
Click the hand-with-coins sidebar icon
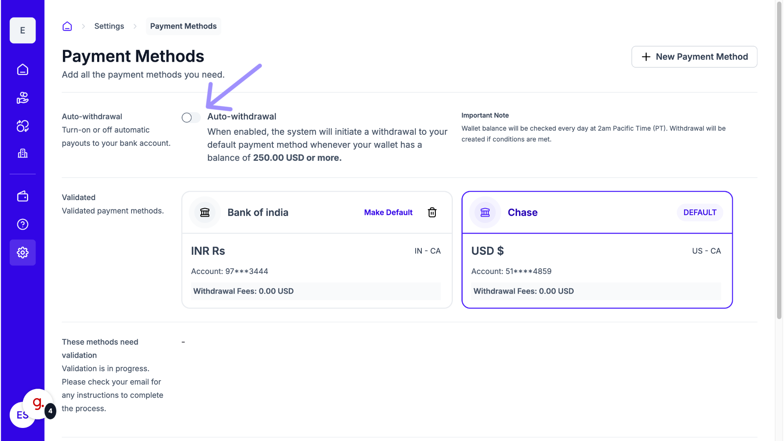point(22,98)
